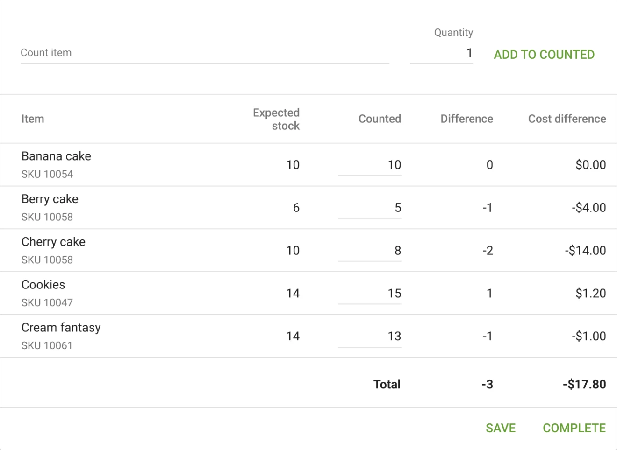The image size is (617, 450).
Task: Select the Banana cake row
Action: click(56, 156)
